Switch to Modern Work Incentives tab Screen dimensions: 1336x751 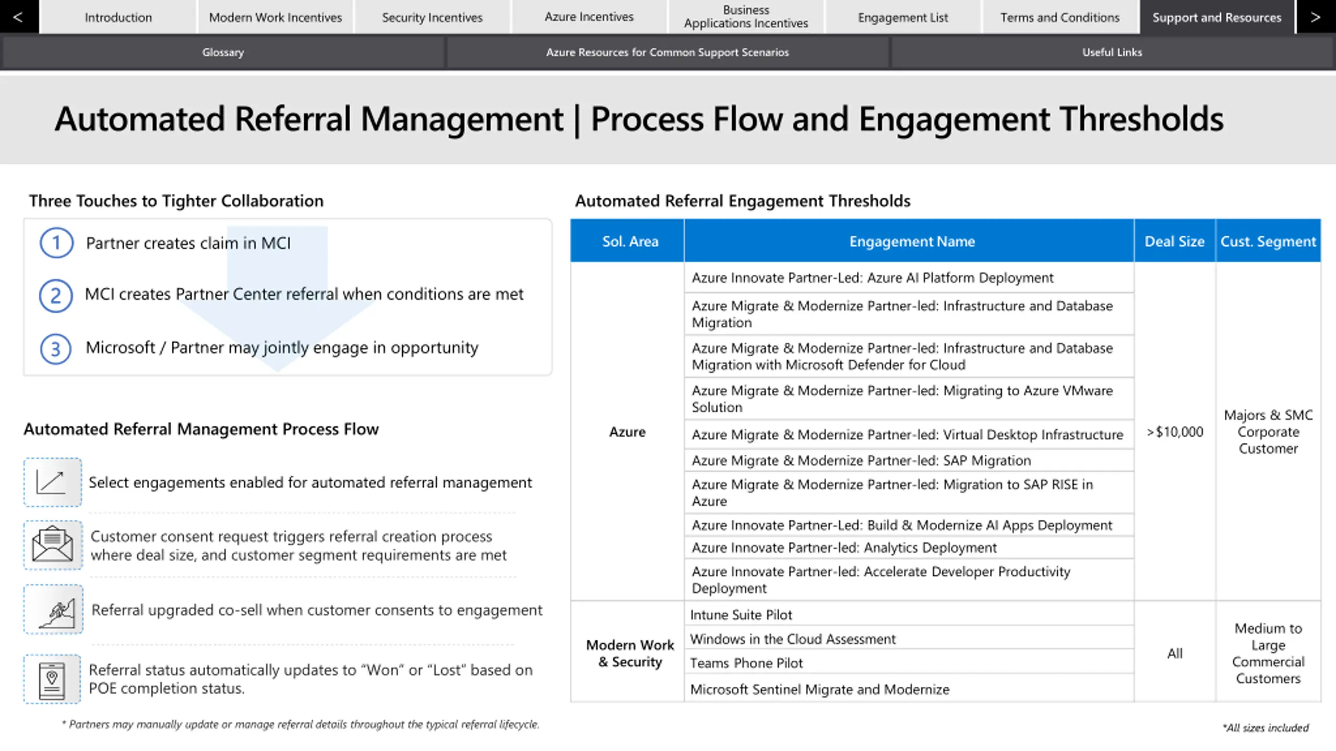(275, 17)
